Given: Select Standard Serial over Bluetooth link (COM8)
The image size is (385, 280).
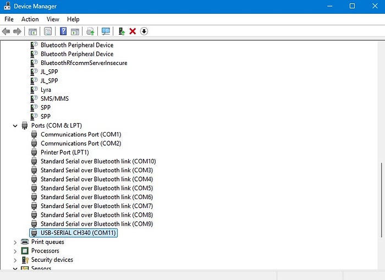Looking at the screenshot, I should click(x=97, y=215).
